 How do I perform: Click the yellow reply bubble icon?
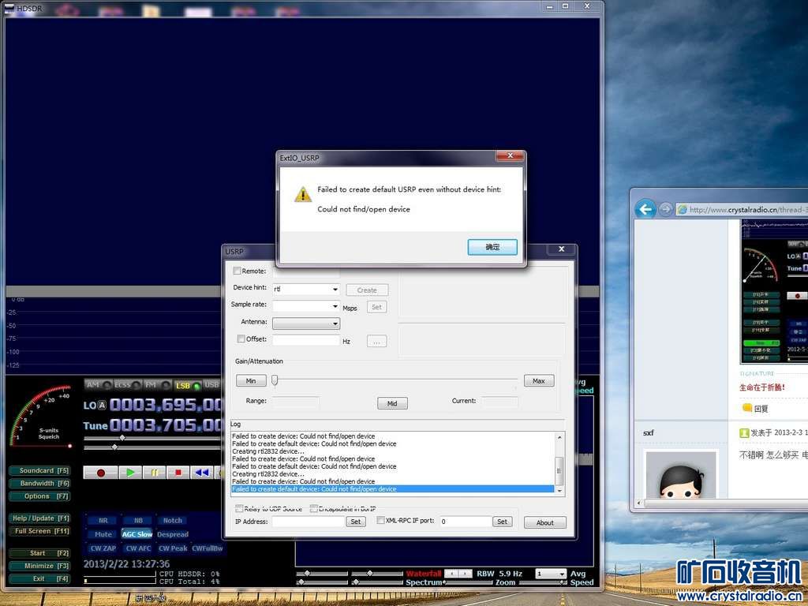point(746,408)
